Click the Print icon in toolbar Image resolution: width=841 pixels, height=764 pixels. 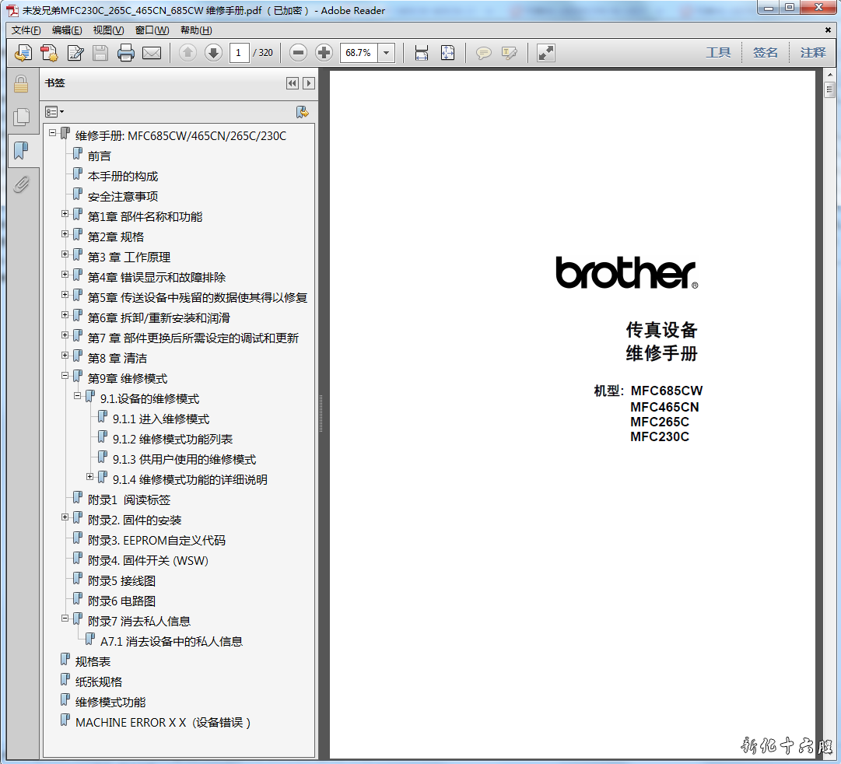click(x=125, y=53)
